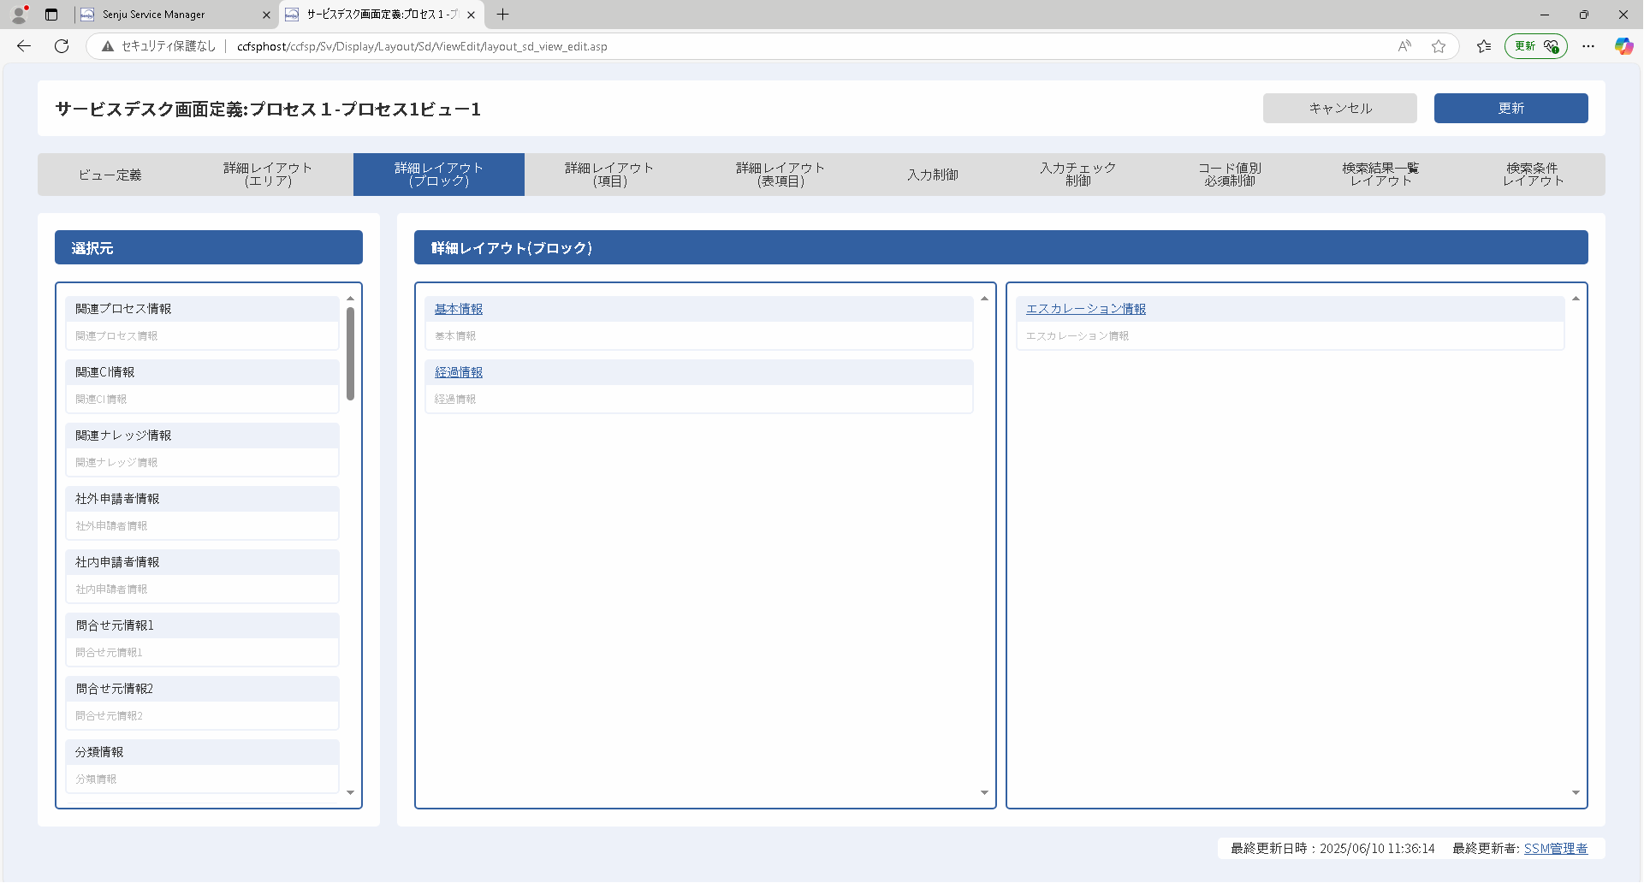The height and width of the screenshot is (883, 1644).
Task: Close the Senju Service Manager tab
Action: (266, 15)
